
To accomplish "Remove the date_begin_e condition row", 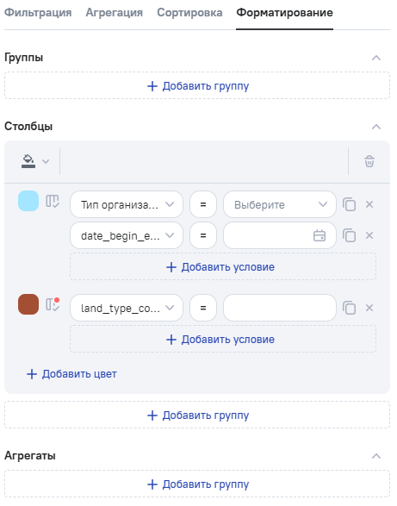I will [x=369, y=235].
